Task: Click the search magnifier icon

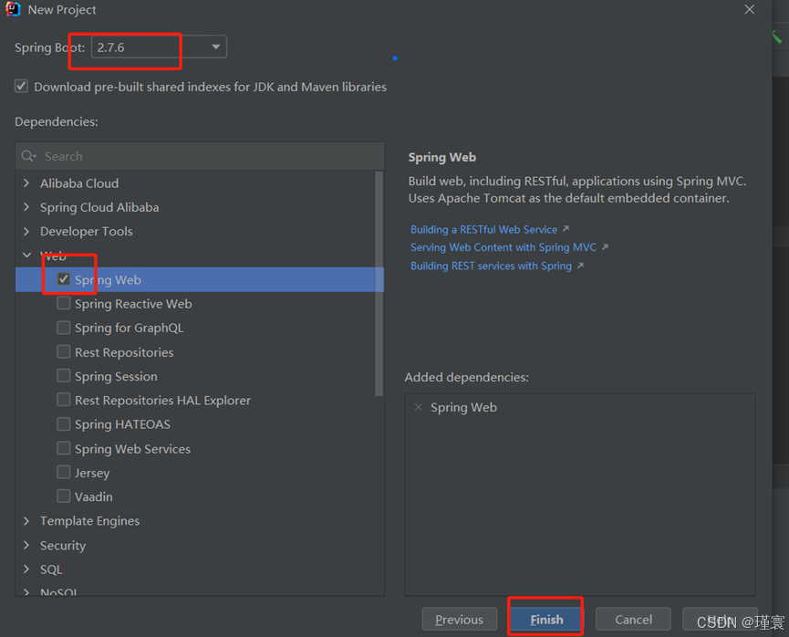Action: coord(28,156)
